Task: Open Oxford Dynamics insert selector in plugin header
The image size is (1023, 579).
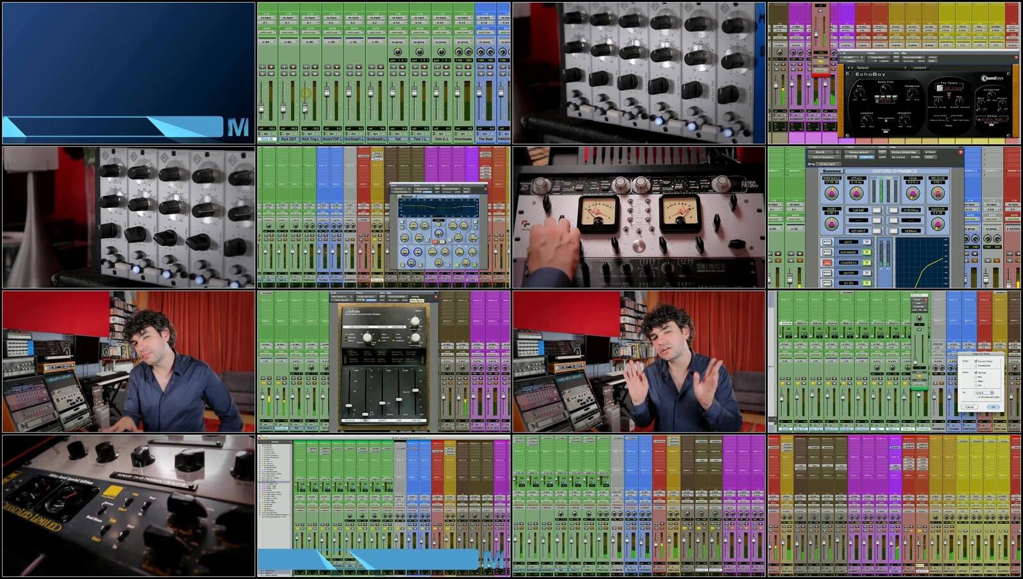Action: (824, 157)
